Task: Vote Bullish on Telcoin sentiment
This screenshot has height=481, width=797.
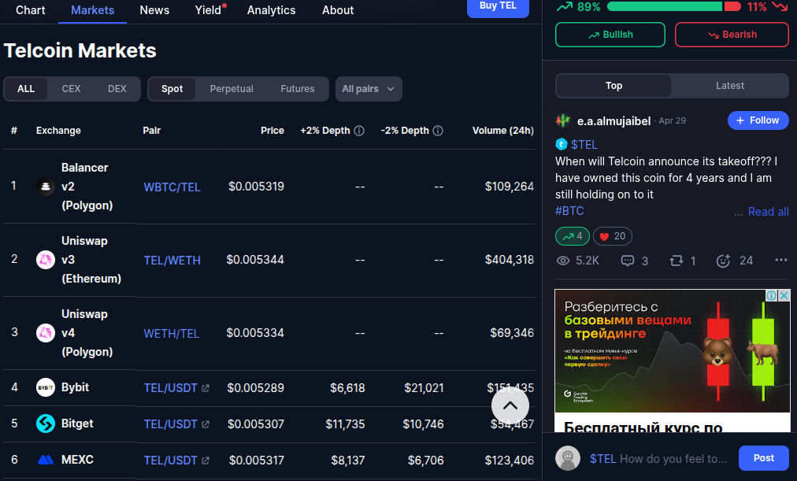Action: point(610,35)
